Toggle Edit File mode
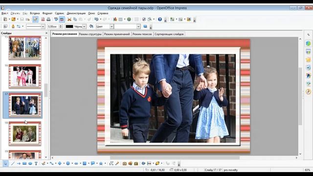Image resolution: width=313 pixels, height=176 pixels. [35, 20]
